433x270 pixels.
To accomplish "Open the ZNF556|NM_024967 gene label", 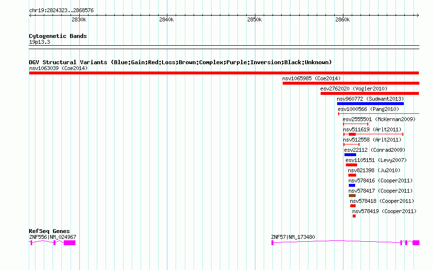I will (53, 237).
